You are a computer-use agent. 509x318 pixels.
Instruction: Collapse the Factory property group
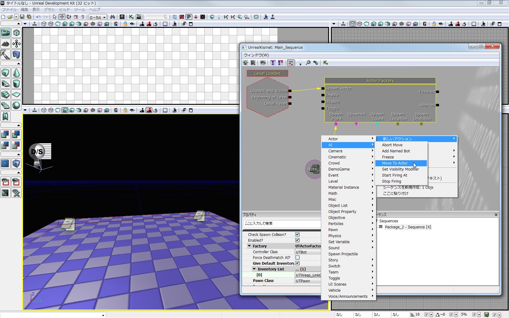(x=249, y=246)
